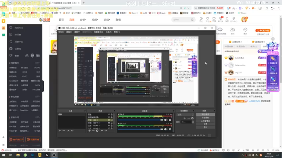
Task: Pop out the 场景 dock panel
Action: click(85, 111)
